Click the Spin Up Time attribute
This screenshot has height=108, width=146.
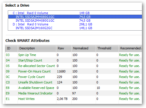[x=27, y=55]
